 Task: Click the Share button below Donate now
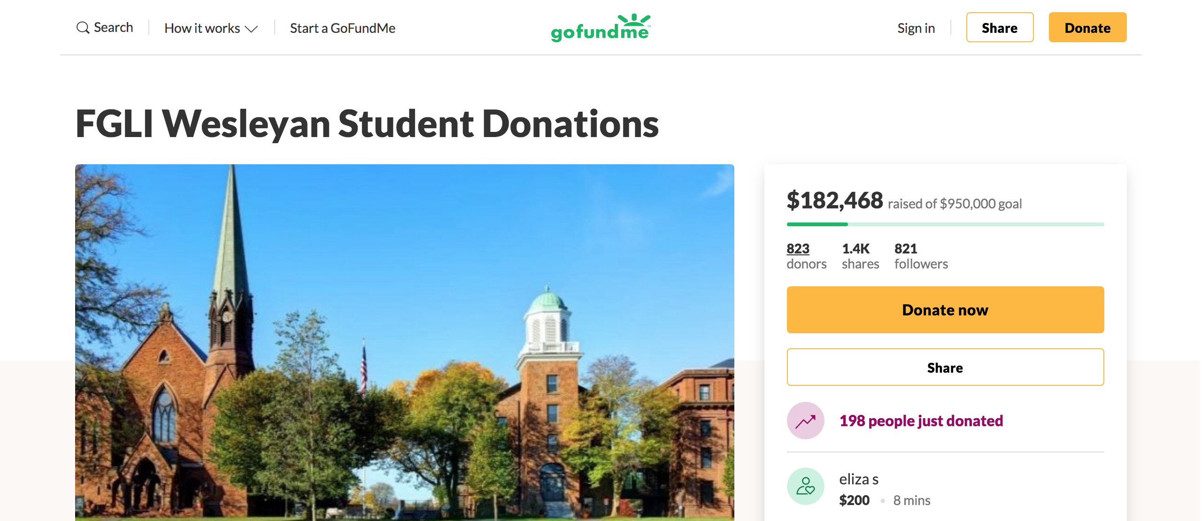(945, 368)
